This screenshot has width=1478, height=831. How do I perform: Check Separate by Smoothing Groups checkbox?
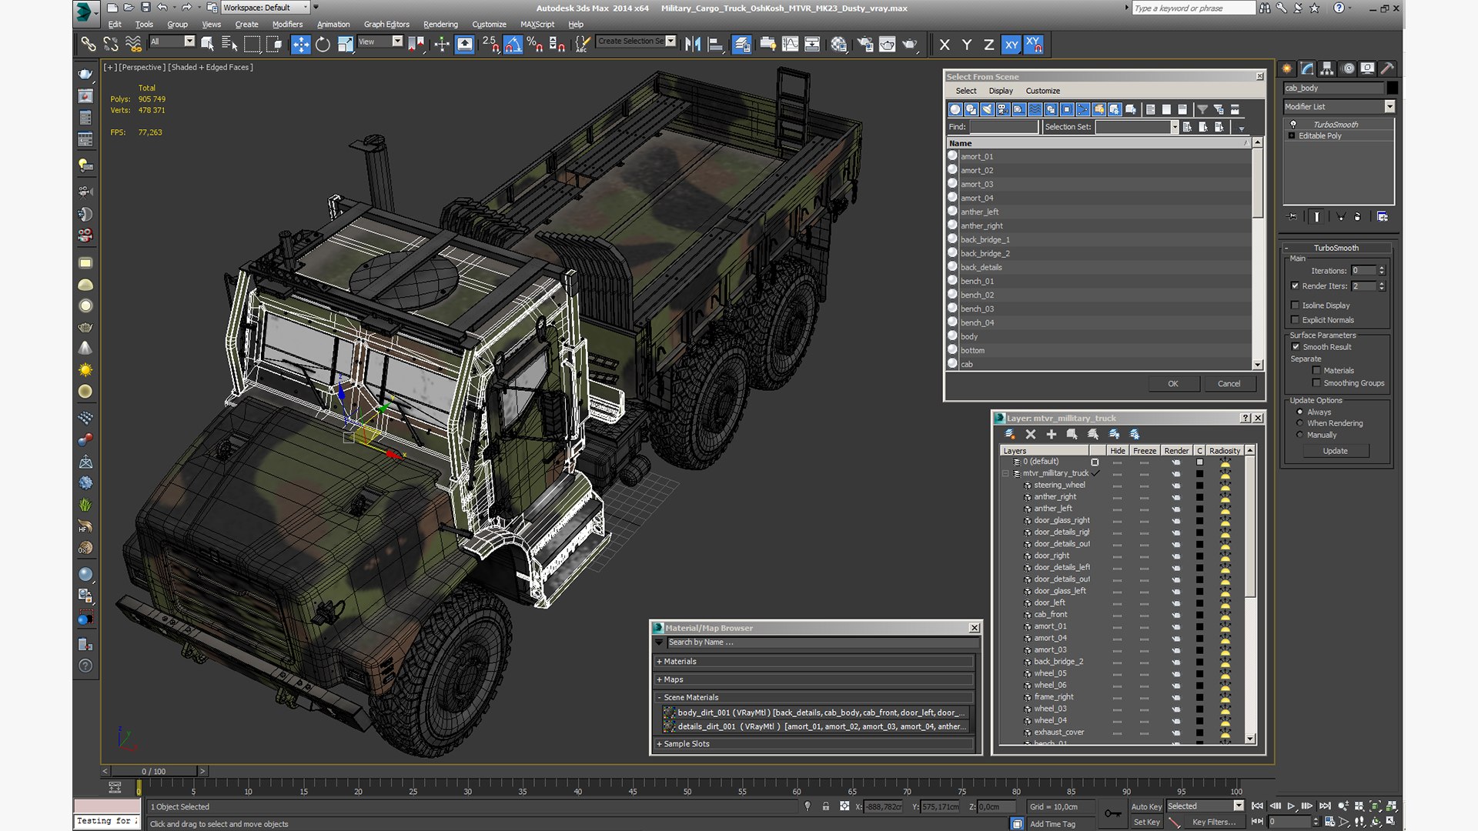point(1316,383)
